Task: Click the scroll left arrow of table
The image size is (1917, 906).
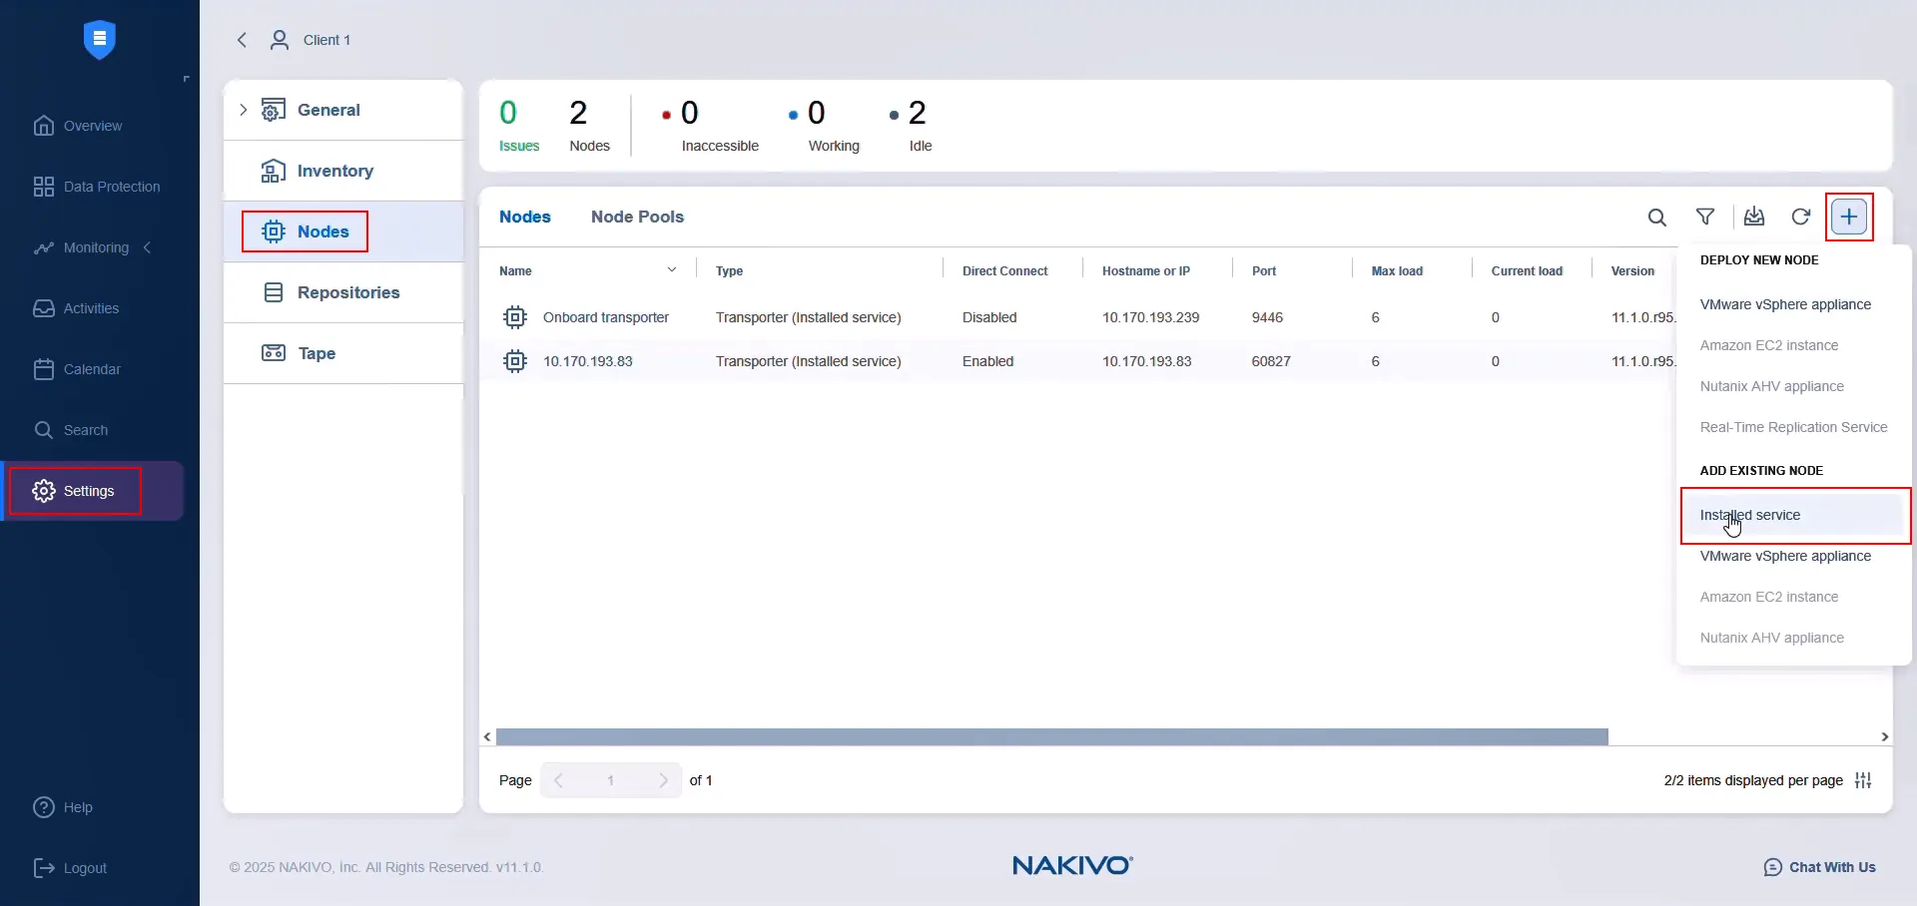Action: pyautogui.click(x=487, y=736)
